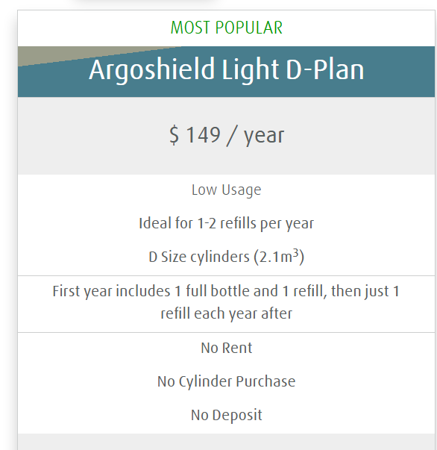This screenshot has height=450, width=437.
Task: Click the superscript 3 in 2.1m³
Action: (x=295, y=254)
